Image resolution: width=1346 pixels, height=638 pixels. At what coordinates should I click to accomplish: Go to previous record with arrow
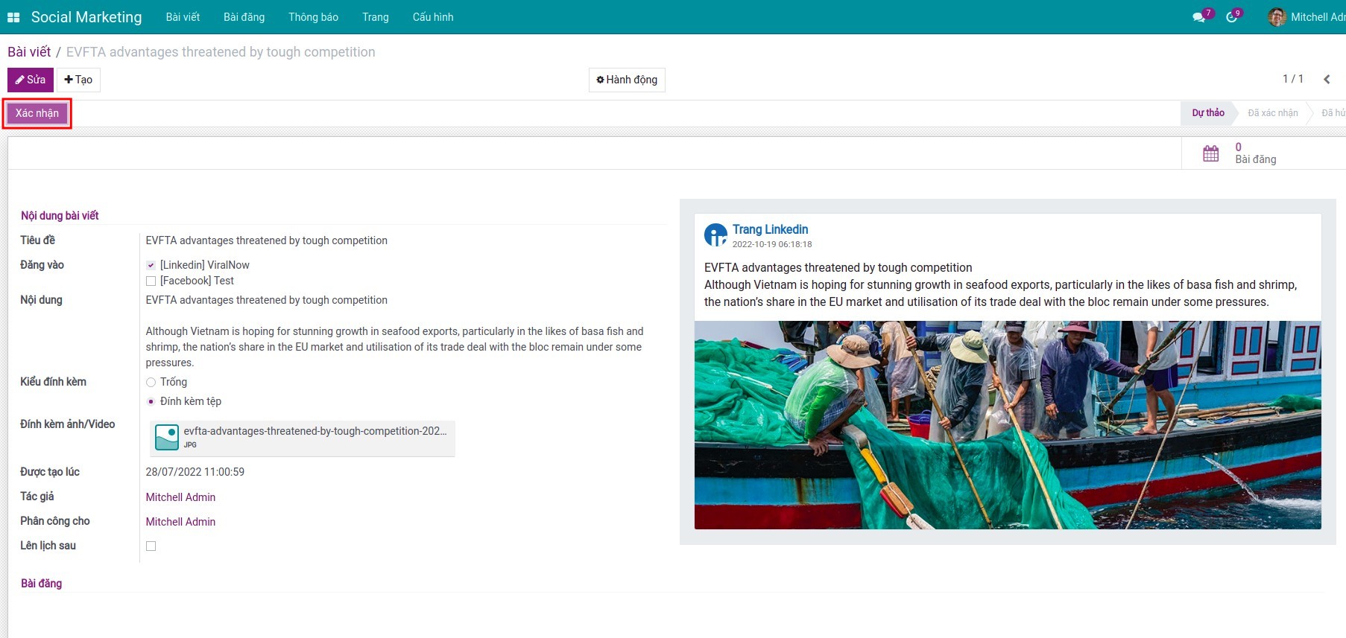(x=1327, y=80)
